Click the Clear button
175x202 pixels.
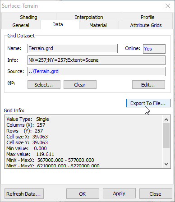pyautogui.click(x=80, y=85)
